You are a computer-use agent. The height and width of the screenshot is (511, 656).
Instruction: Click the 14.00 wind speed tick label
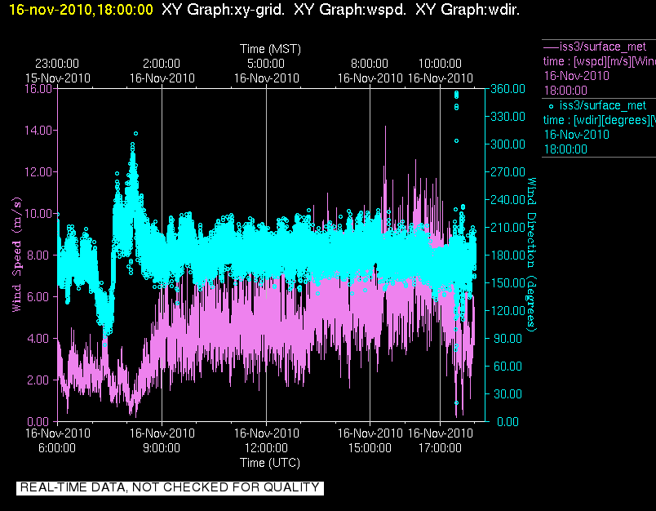[x=38, y=130]
